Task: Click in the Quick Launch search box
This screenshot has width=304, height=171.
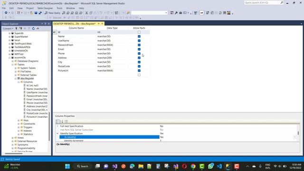Action: click(262, 2)
